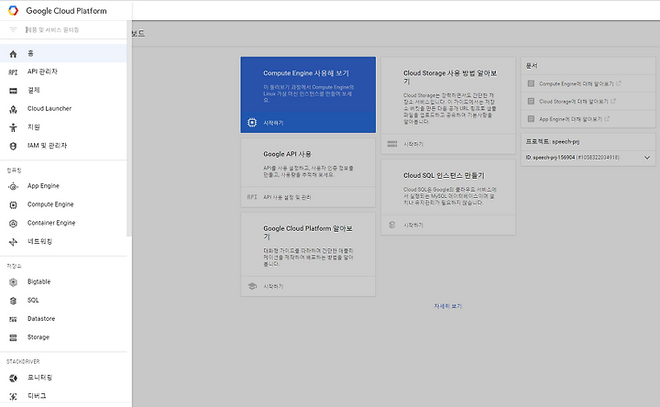Click the Bigtable icon
The width and height of the screenshot is (660, 407).
pyautogui.click(x=13, y=282)
